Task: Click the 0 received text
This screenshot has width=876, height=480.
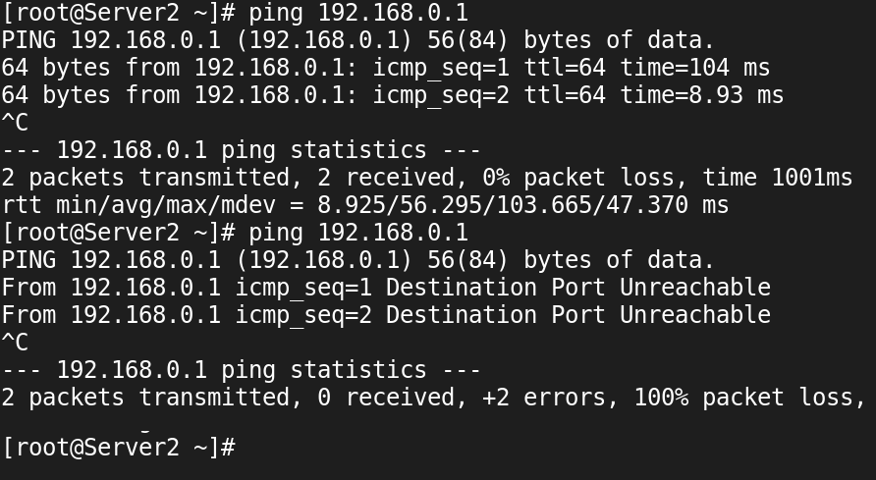Action: click(386, 398)
